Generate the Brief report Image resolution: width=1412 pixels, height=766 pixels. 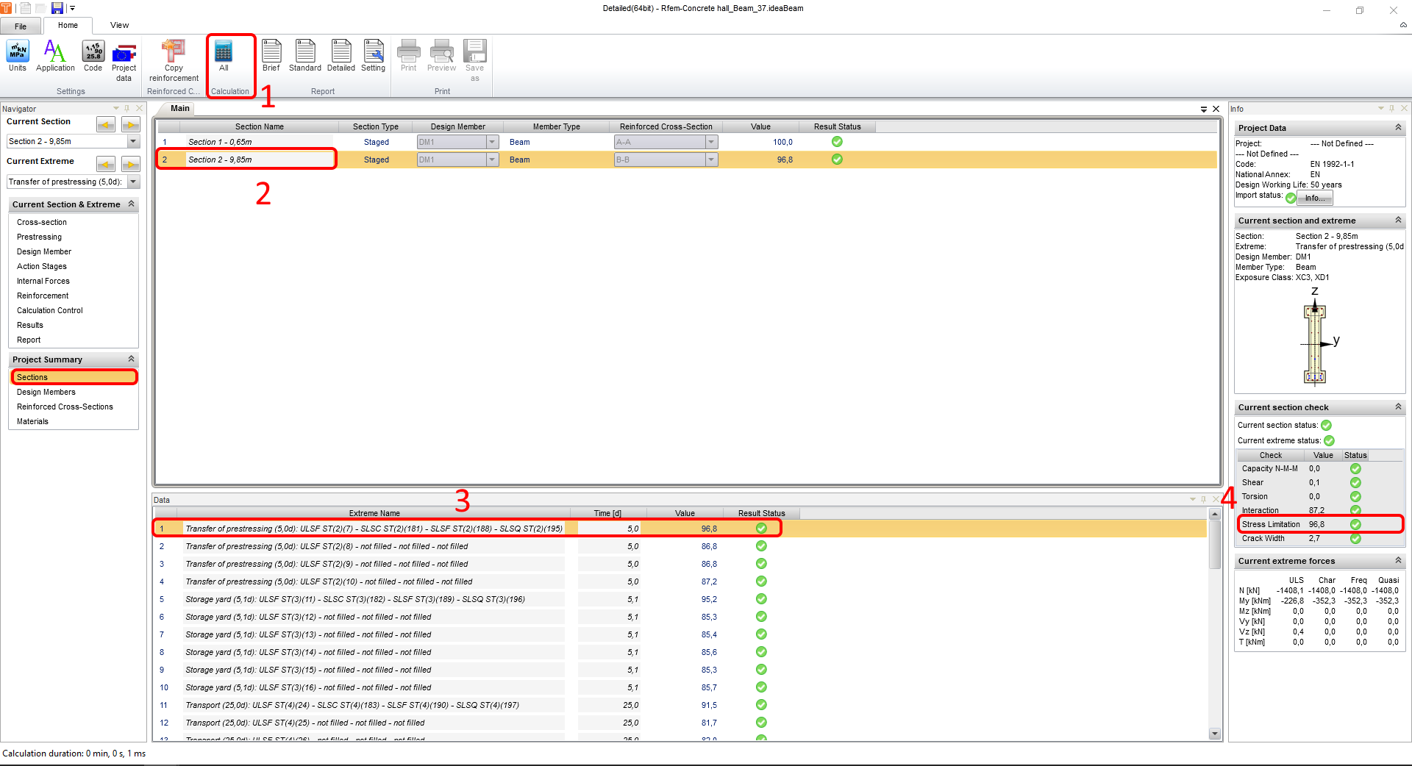[x=271, y=56]
